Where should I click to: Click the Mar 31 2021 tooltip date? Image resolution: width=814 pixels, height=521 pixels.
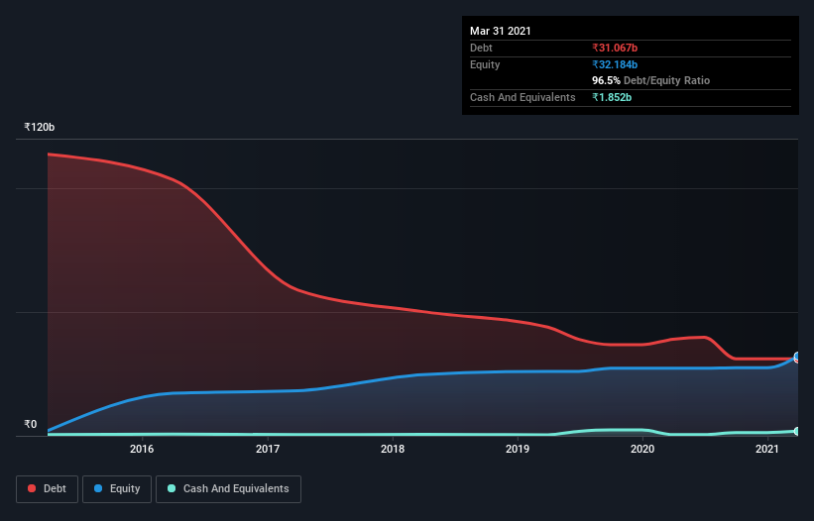501,31
